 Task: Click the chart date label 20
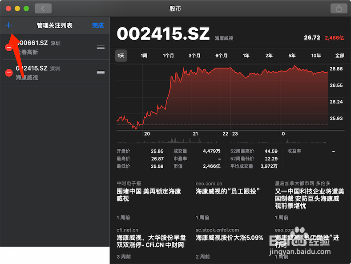pos(147,134)
